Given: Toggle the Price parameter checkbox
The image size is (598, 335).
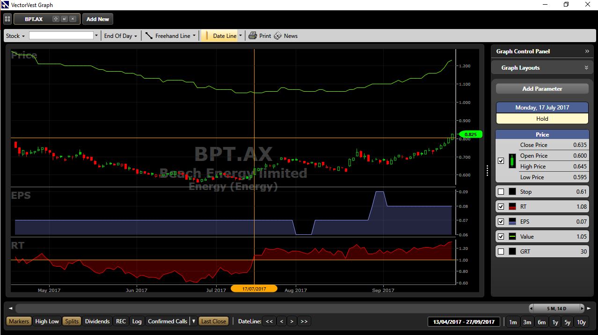Looking at the screenshot, I should (501, 161).
